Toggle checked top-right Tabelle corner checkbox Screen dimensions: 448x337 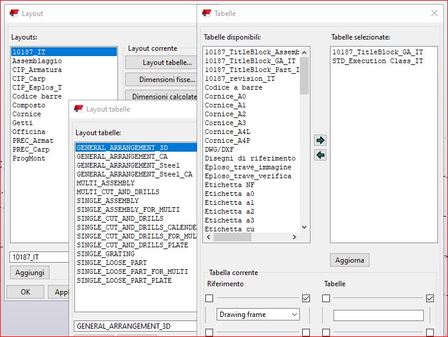[x=430, y=298]
